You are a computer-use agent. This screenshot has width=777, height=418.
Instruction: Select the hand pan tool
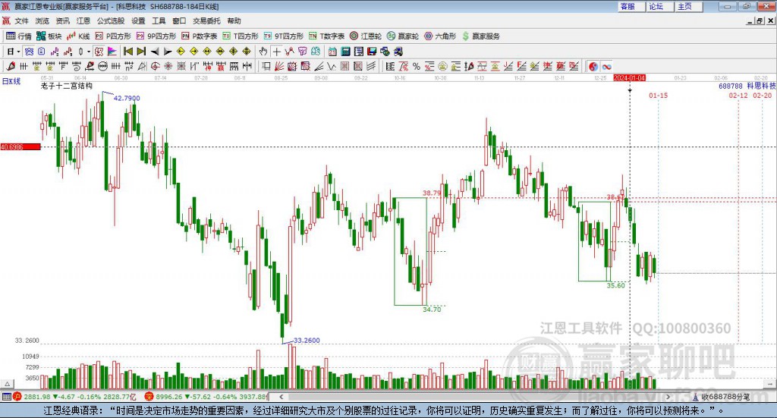tap(263, 52)
